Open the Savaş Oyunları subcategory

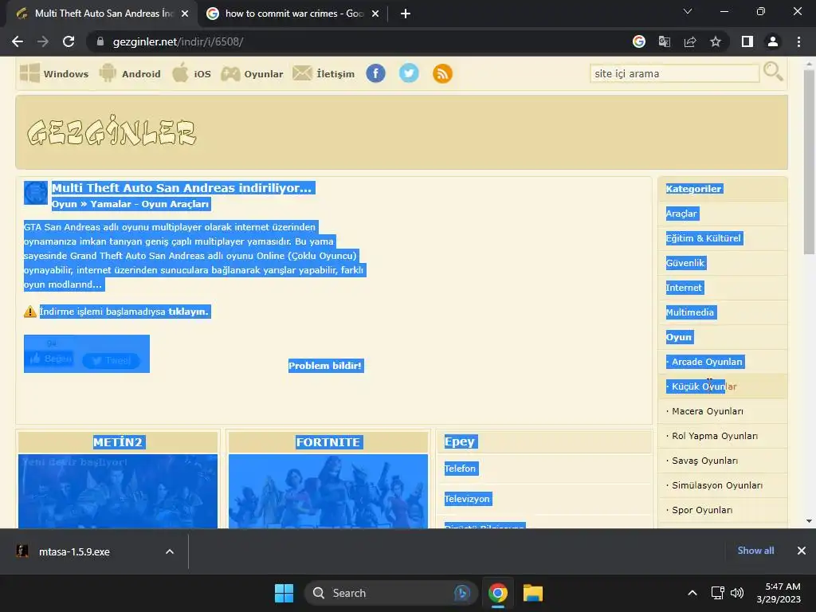(x=704, y=461)
